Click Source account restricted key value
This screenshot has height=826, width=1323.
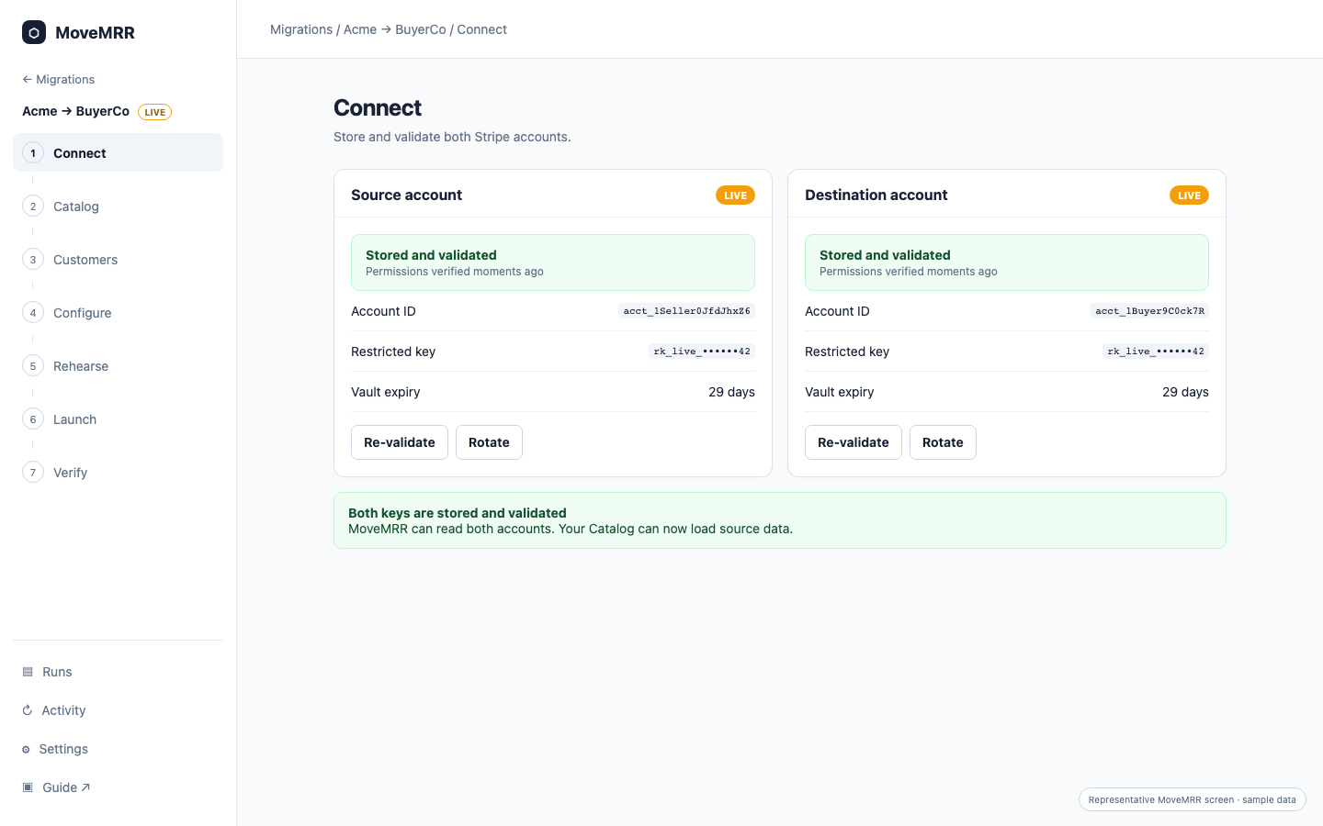pos(702,352)
